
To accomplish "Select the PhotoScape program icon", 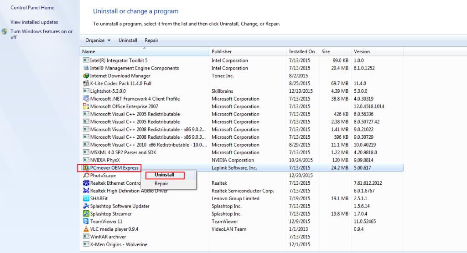I will point(86,175).
